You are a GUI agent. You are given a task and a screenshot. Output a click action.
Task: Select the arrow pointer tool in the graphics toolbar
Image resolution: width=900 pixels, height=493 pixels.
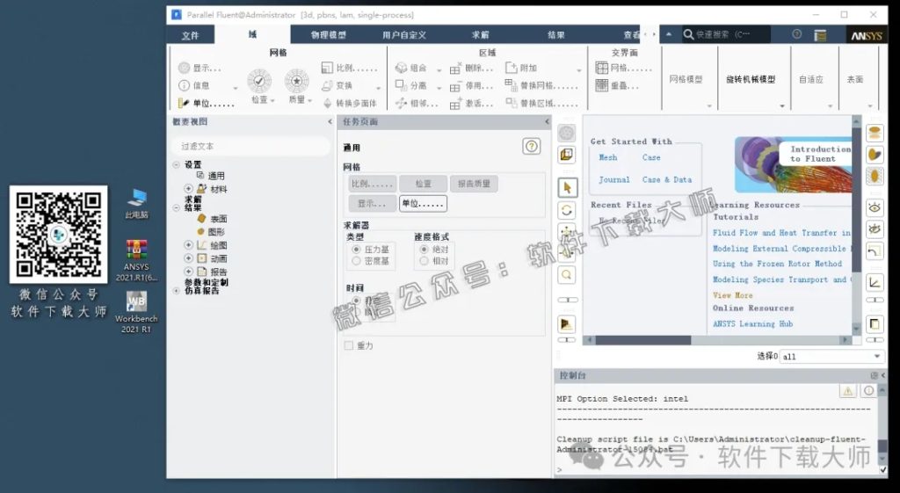567,188
